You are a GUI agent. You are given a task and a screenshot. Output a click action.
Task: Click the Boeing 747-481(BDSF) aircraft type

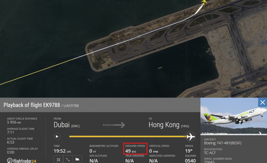coord(223,143)
